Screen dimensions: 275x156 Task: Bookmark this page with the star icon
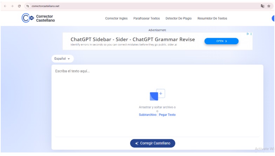(x=268, y=6)
